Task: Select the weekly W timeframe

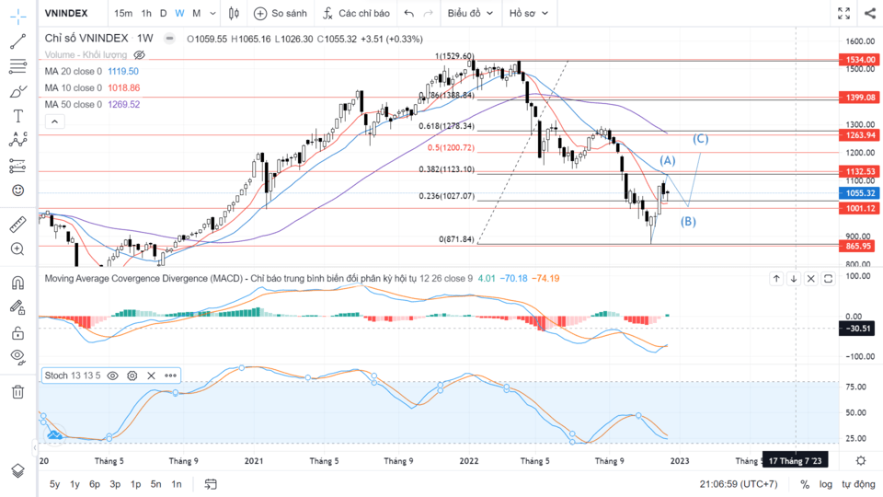Action: click(179, 13)
